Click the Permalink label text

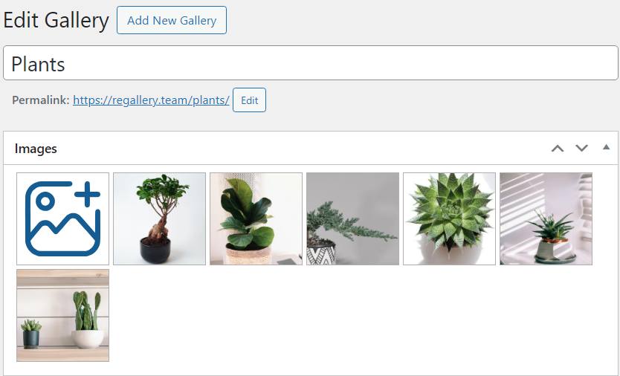click(x=41, y=100)
